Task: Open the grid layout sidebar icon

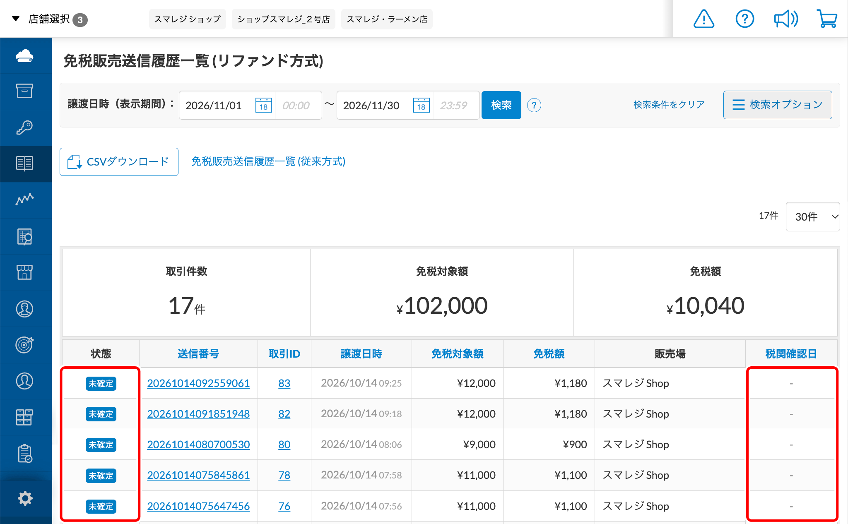Action: 25,417
